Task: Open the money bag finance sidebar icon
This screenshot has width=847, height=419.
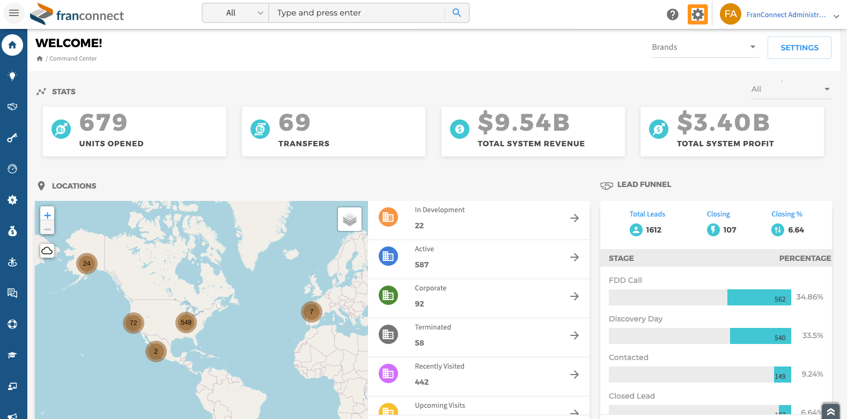Action: pos(12,231)
